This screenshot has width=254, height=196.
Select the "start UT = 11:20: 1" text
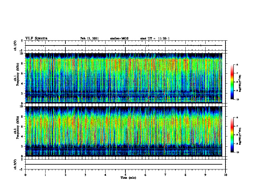[x=155, y=38]
